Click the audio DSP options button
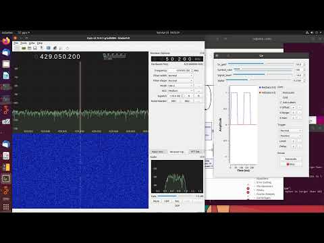This screenshot has width=324, height=243. click(177, 206)
